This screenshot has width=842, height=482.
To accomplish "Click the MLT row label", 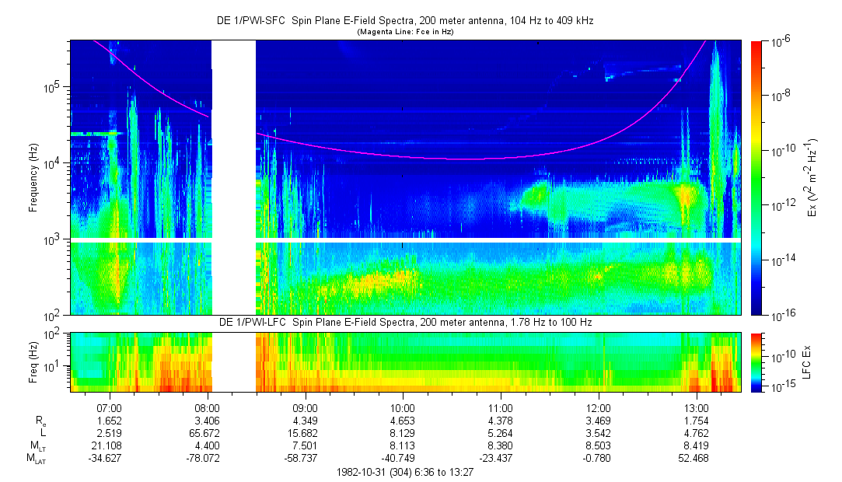I will point(37,446).
